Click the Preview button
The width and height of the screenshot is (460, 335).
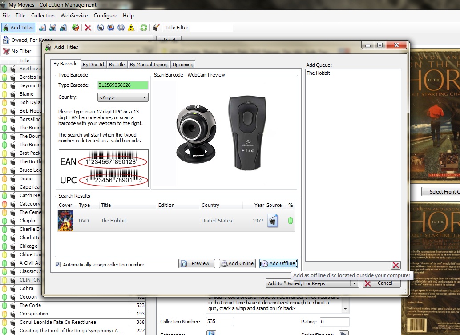197,264
